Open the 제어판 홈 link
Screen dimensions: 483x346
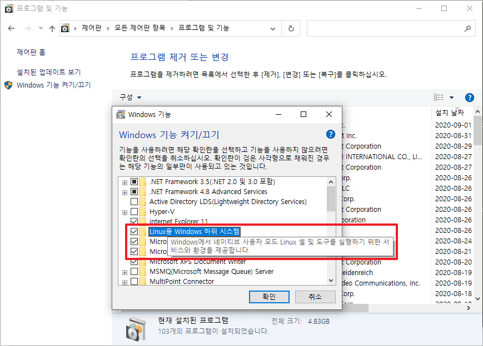pyautogui.click(x=31, y=52)
